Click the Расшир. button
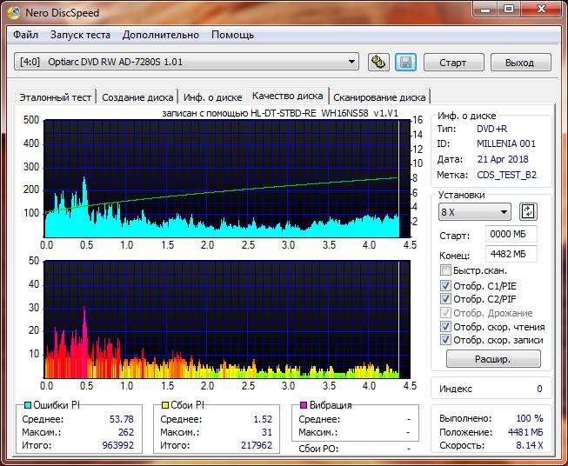568x466 pixels. (493, 358)
